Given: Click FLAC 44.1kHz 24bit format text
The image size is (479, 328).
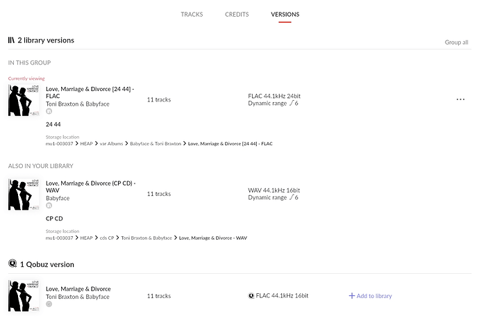Looking at the screenshot, I should pyautogui.click(x=274, y=96).
